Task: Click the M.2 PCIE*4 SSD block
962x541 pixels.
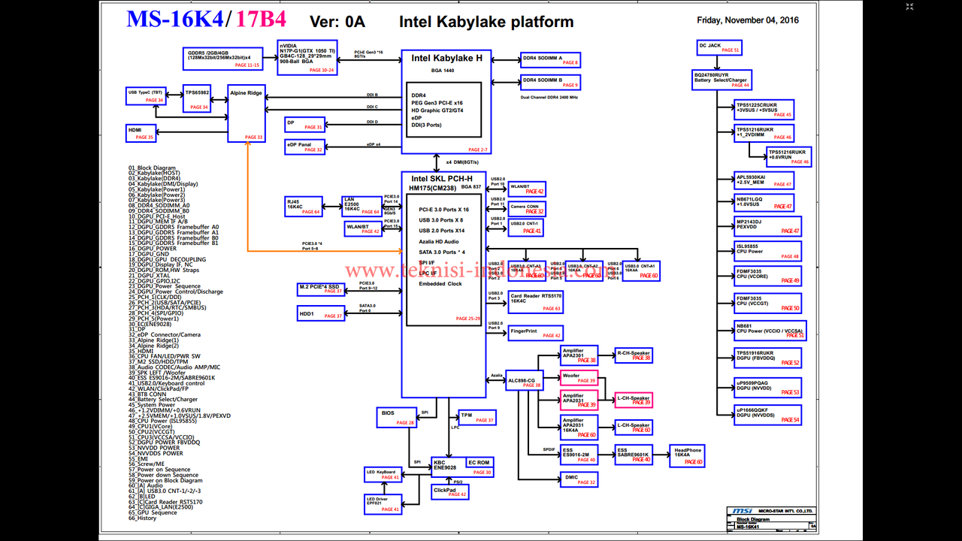Action: 321,289
